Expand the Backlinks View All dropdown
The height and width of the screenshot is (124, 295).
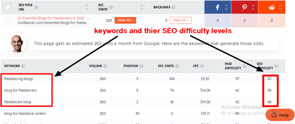point(181,20)
